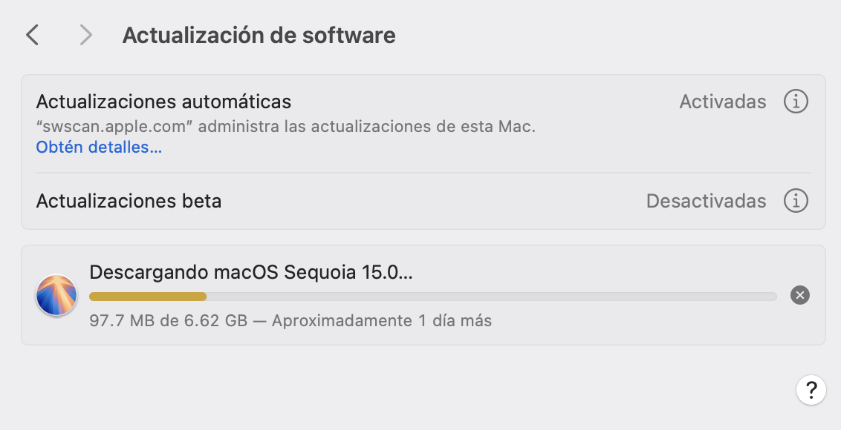This screenshot has height=430, width=841.
Task: Click the gray unfilled part of the progress bar
Action: (x=490, y=297)
